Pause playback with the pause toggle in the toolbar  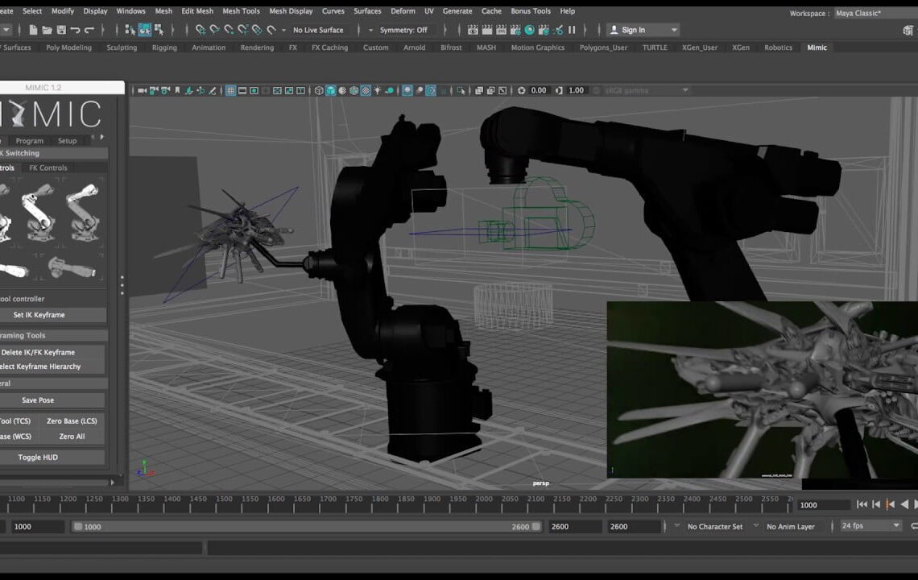[x=573, y=30]
